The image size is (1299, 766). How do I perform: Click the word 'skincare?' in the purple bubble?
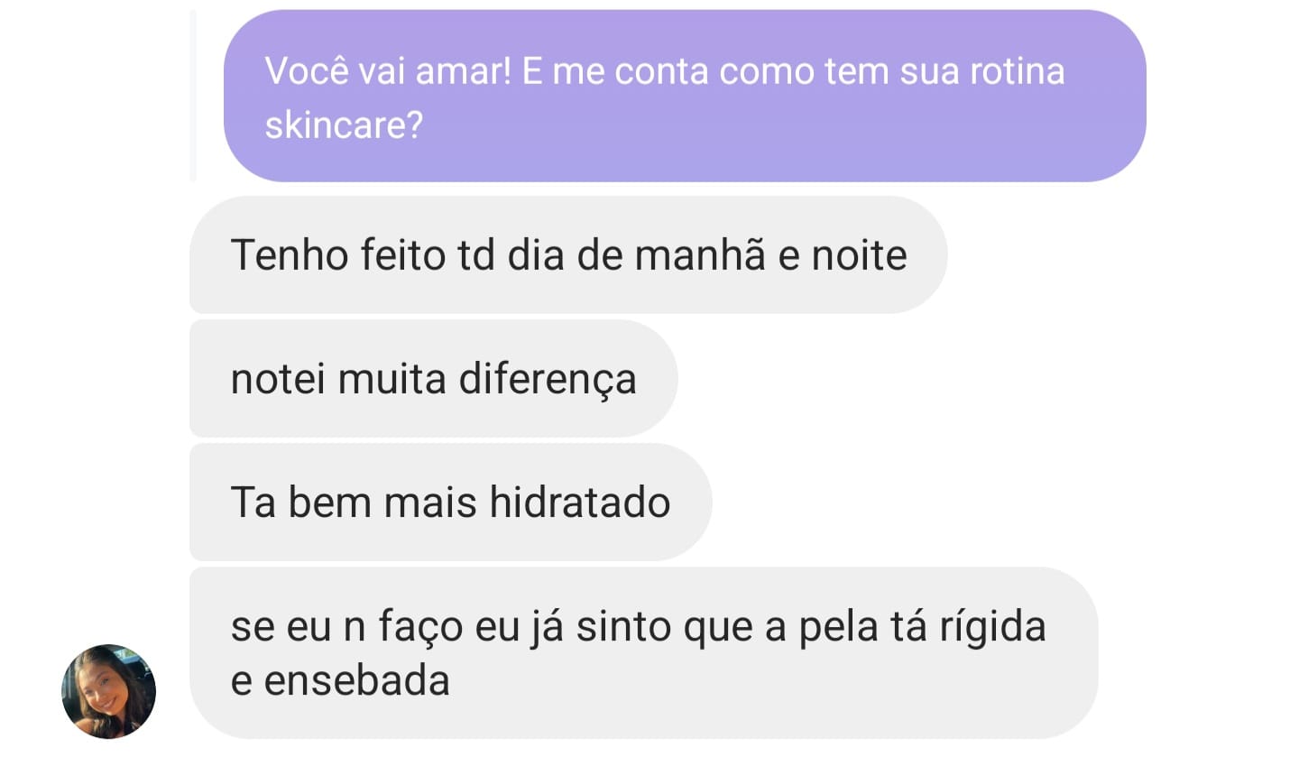point(344,125)
